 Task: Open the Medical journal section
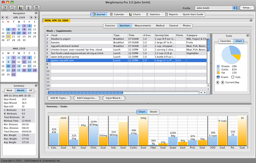click(160, 26)
